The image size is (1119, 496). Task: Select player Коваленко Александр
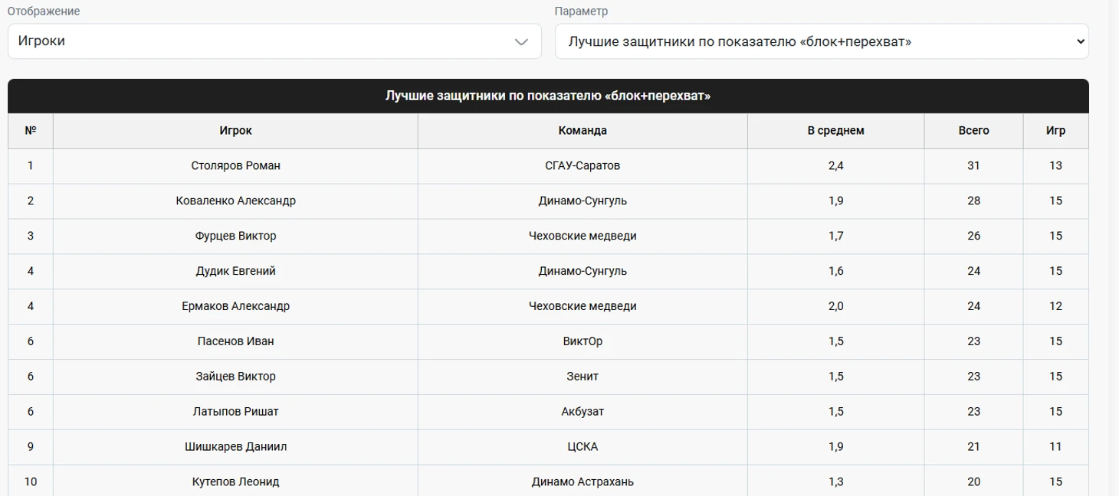pos(235,201)
